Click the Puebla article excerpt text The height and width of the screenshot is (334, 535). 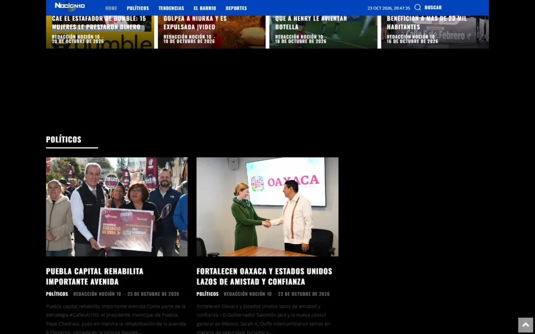(x=116, y=319)
